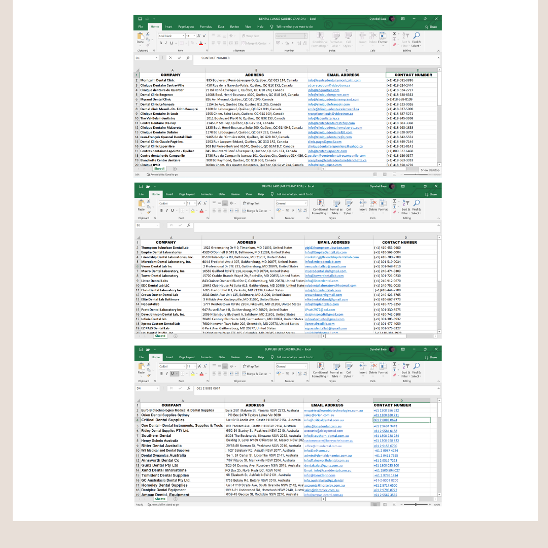
Task: Click Increase Font Size in the Maryland USA window
Action: [x=199, y=203]
